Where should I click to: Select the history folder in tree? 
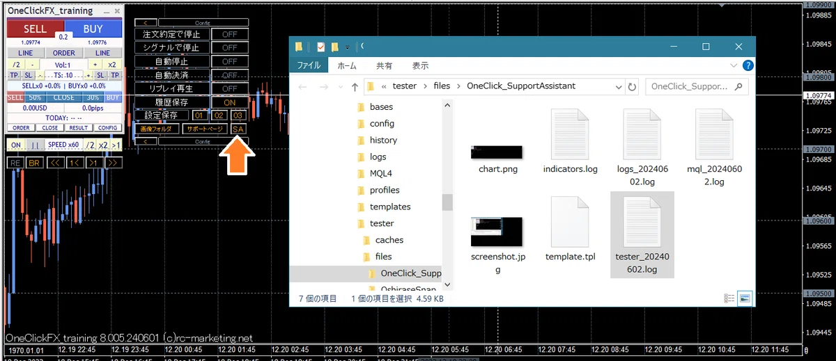pyautogui.click(x=383, y=141)
